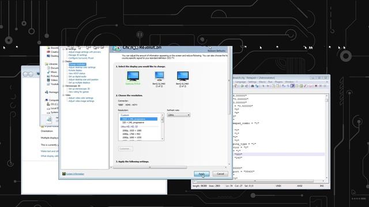Click the Find binoculars icon in Notepad++
The height and width of the screenshot is (207, 369).
[x=253, y=86]
